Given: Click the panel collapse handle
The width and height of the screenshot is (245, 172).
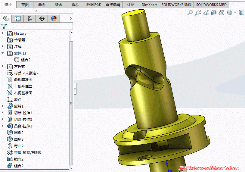Looking at the screenshot, I should pyautogui.click(x=75, y=89).
